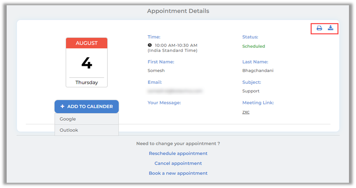Click the first name Somesh
Viewport: 356px width, 188px height.
click(x=156, y=70)
